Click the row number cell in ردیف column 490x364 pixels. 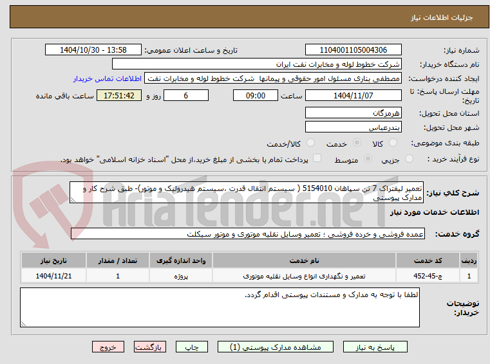(x=469, y=276)
